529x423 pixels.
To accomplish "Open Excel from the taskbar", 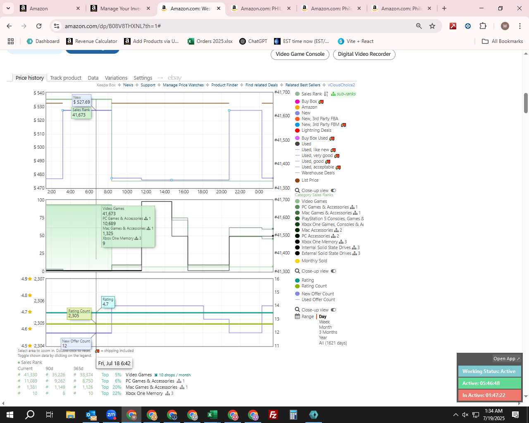I will tap(212, 415).
